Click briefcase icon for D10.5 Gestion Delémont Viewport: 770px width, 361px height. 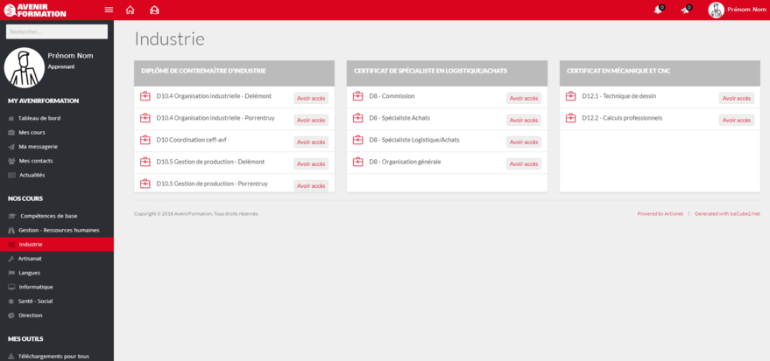pyautogui.click(x=145, y=162)
